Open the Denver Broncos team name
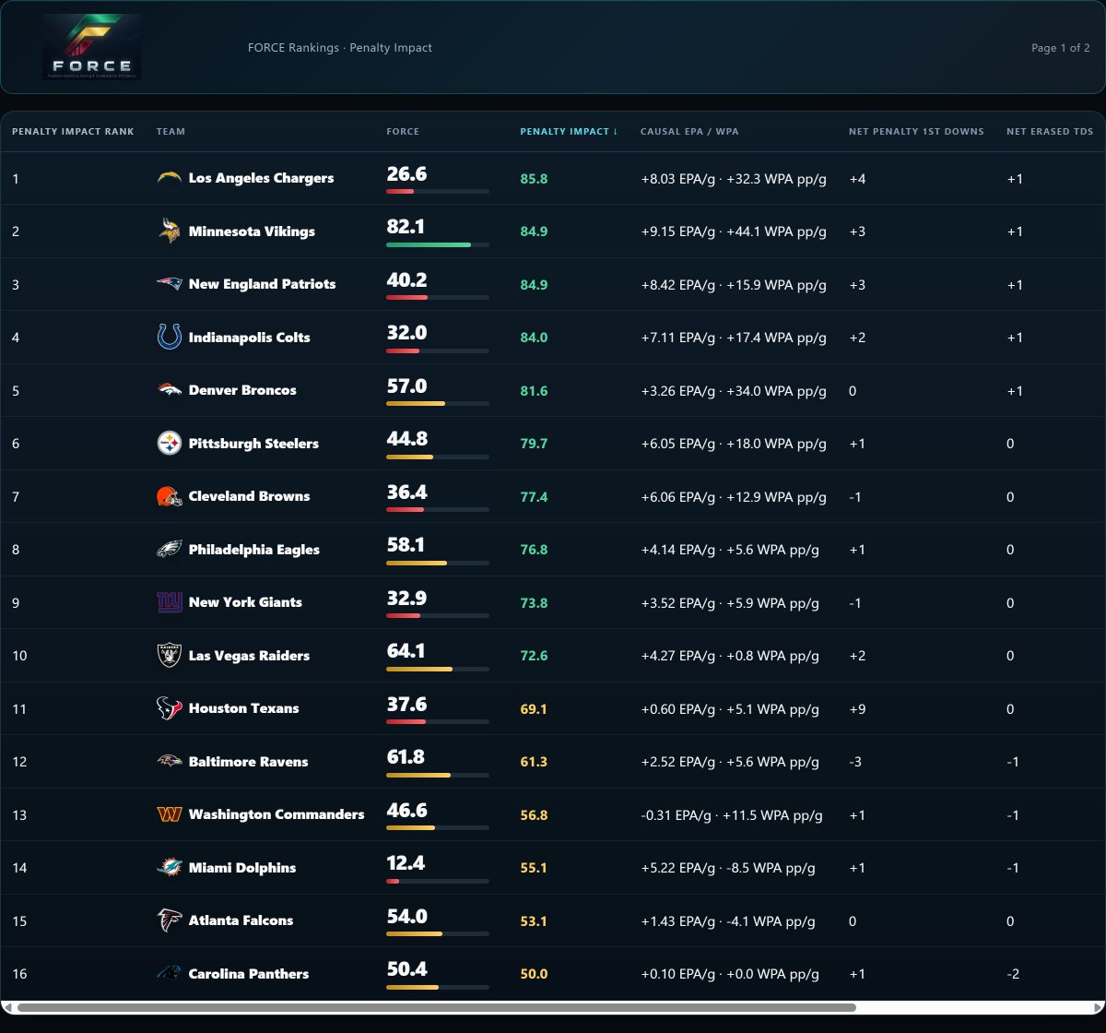This screenshot has width=1106, height=1033. (x=242, y=390)
